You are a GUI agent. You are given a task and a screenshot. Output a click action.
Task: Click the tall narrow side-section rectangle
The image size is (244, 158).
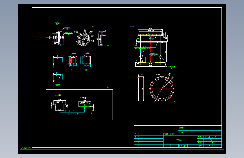coord(141,89)
